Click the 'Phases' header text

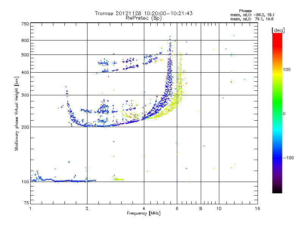(x=245, y=11)
